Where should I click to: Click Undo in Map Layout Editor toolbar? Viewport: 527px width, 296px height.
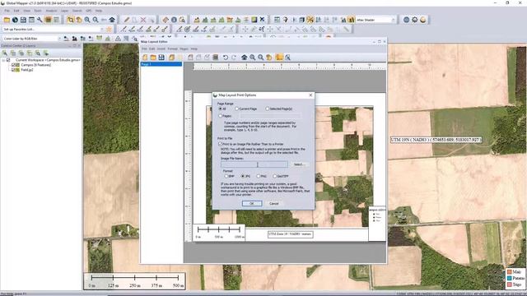226,58
